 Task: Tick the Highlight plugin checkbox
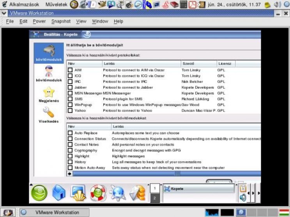[70, 156]
